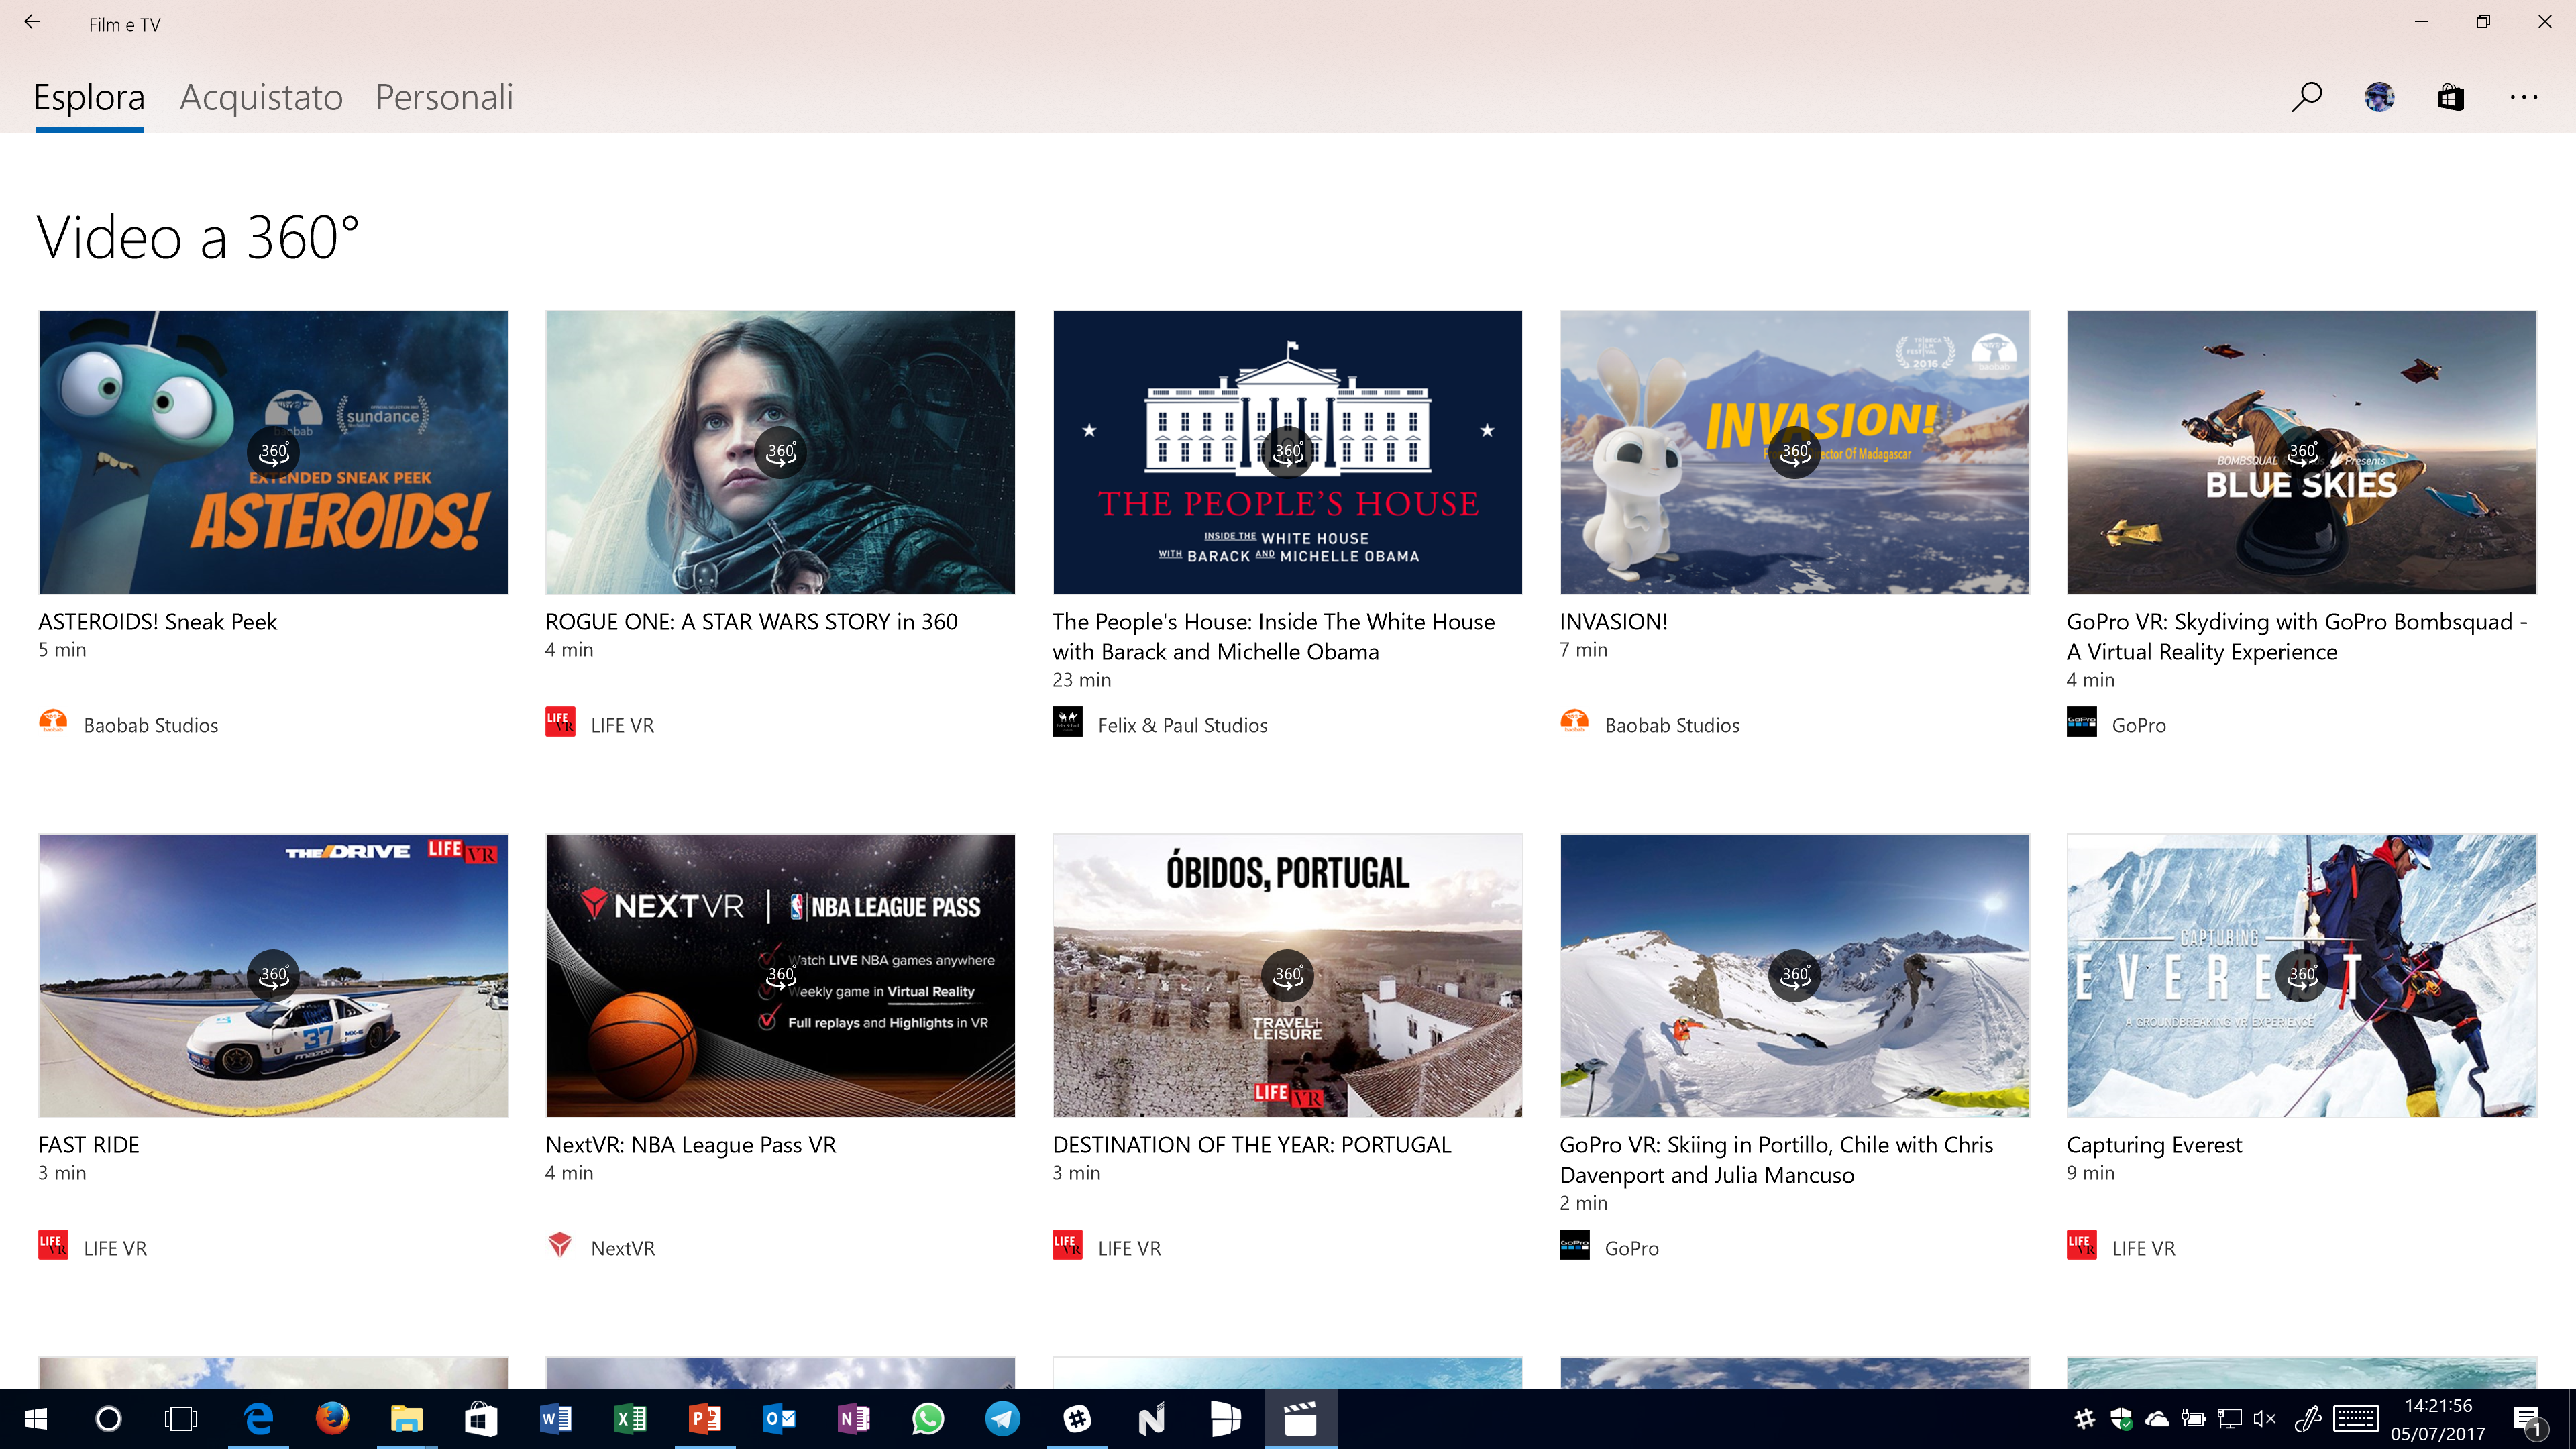Switch to the Acquistato tab
Image resolution: width=2576 pixels, height=1449 pixels.
[261, 97]
